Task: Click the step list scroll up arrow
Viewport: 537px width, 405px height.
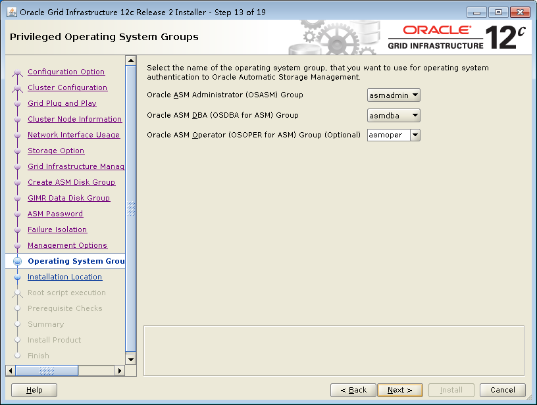Action: pyautogui.click(x=131, y=60)
